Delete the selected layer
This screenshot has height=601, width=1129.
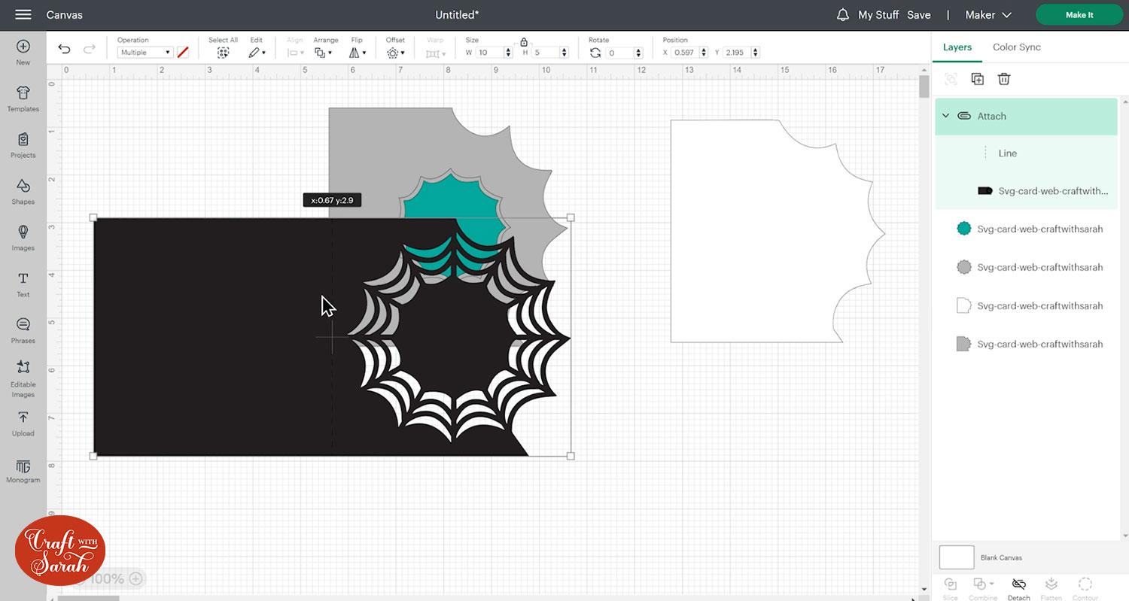pos(1004,79)
